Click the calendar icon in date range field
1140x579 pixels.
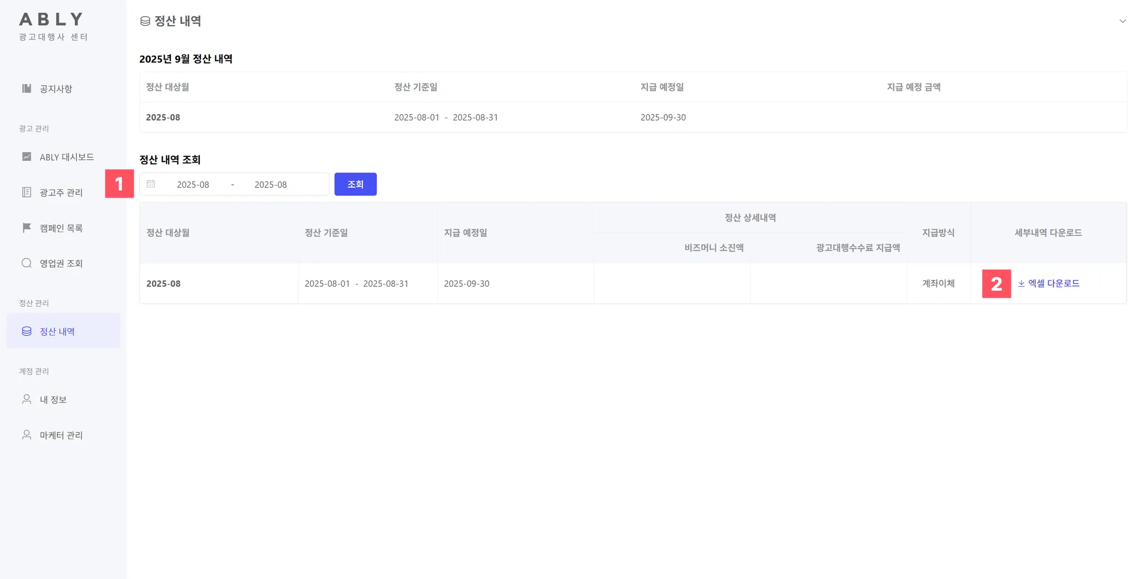pos(151,184)
